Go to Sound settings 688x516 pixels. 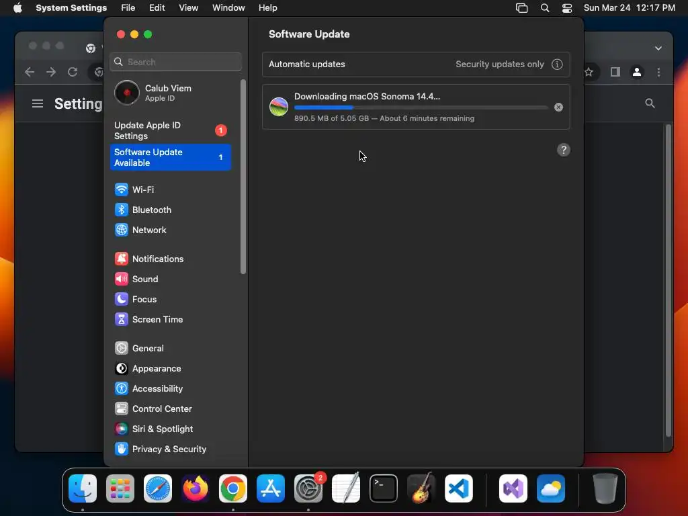coord(171,279)
